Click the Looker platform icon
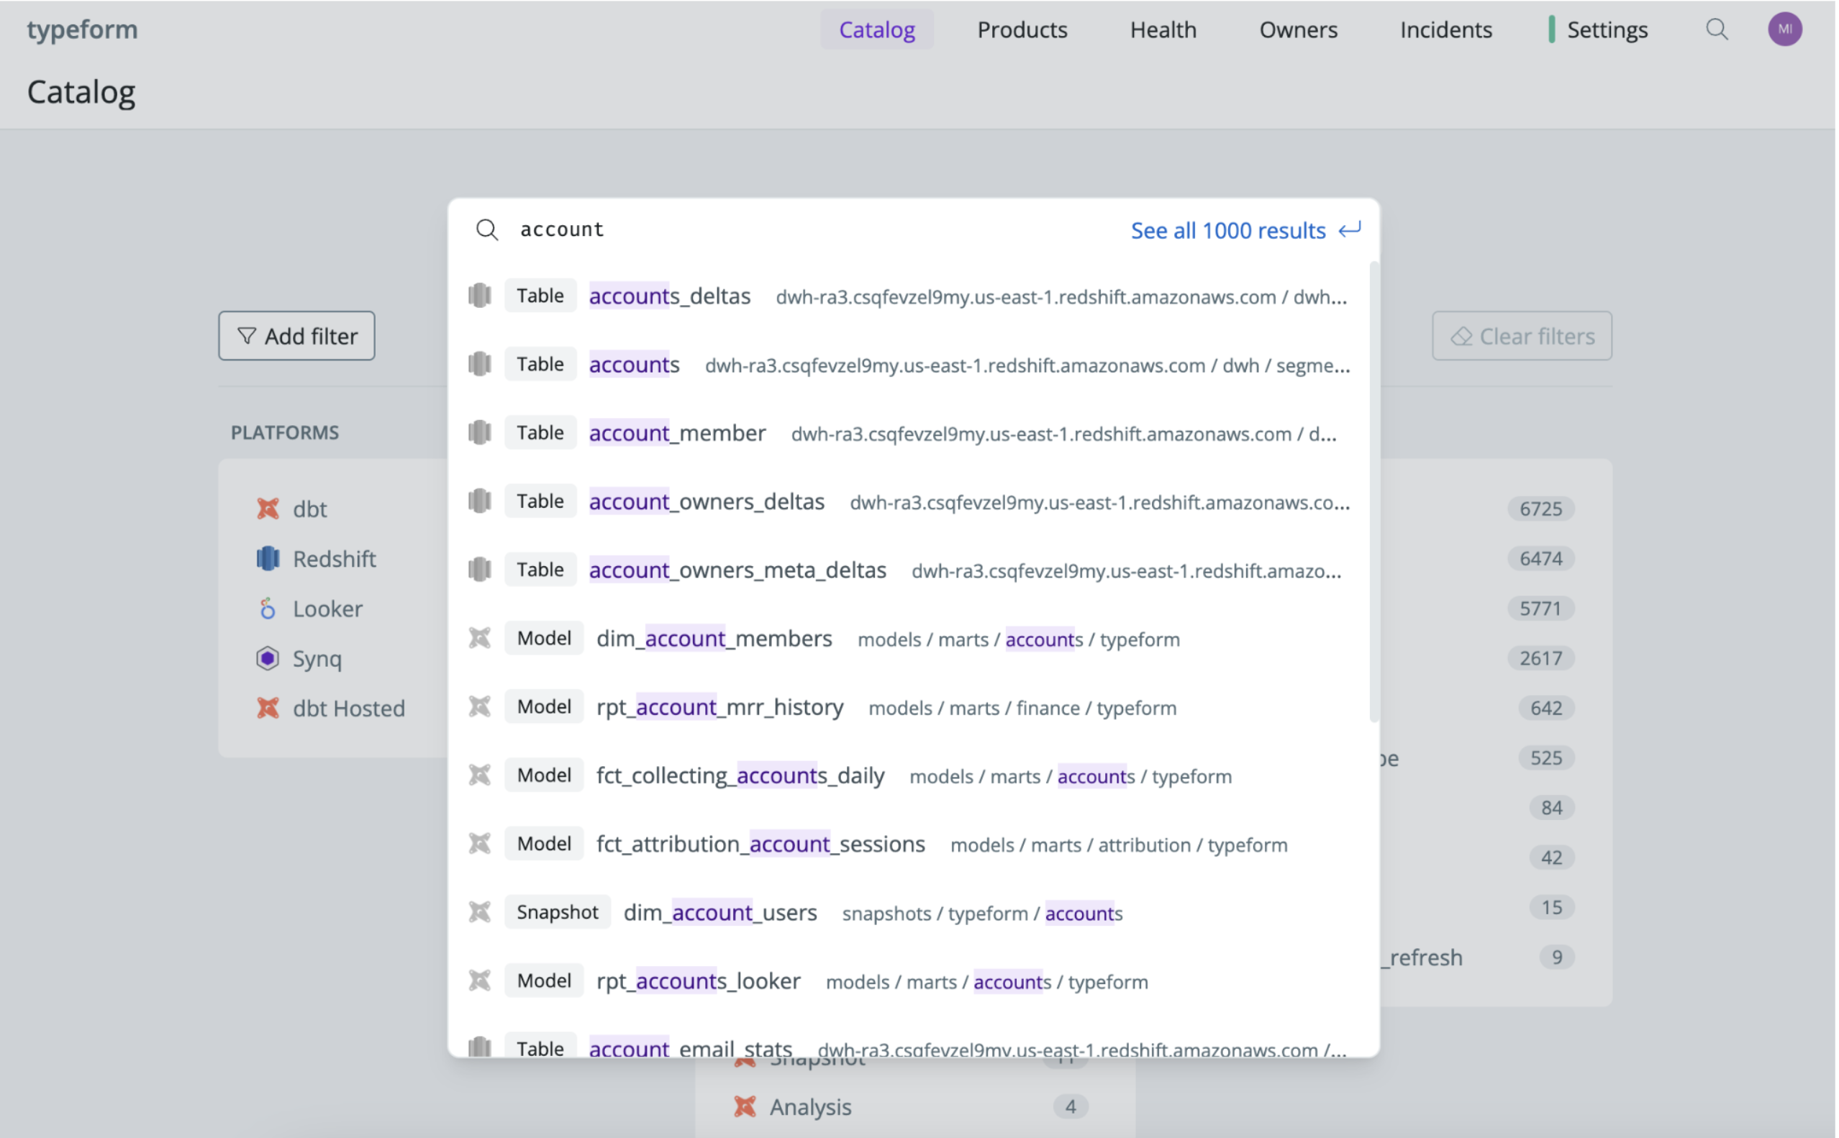The image size is (1839, 1138). (268, 607)
